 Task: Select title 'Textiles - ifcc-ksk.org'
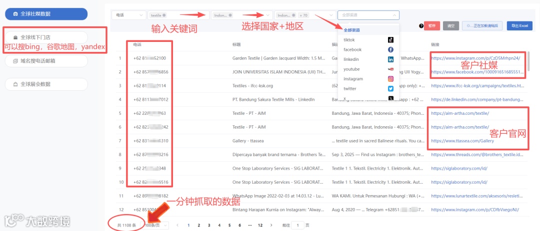(252, 86)
